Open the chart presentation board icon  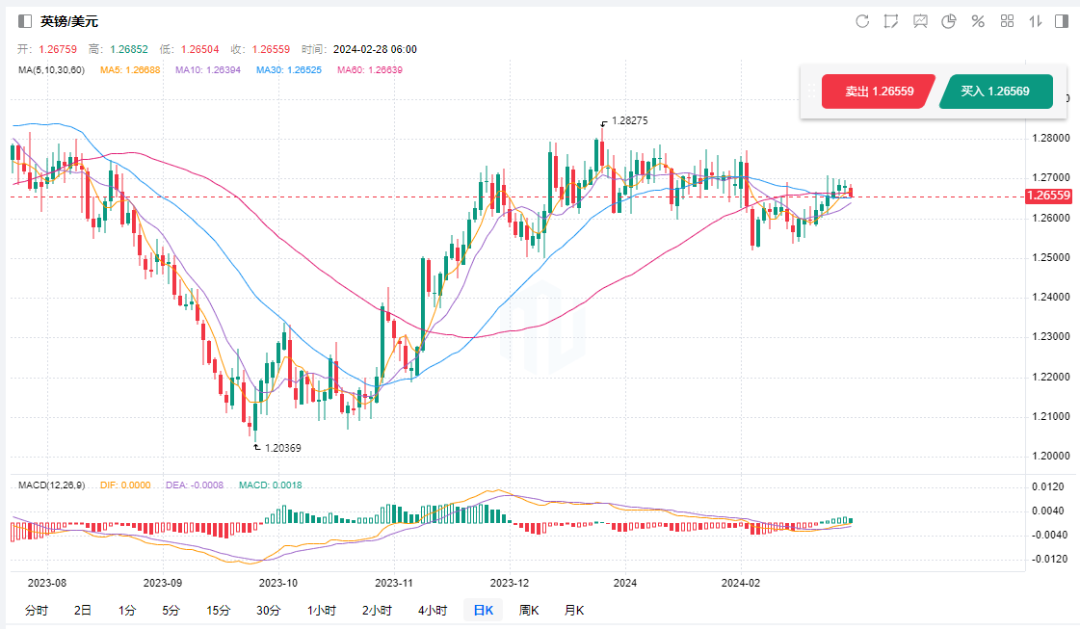(x=920, y=21)
